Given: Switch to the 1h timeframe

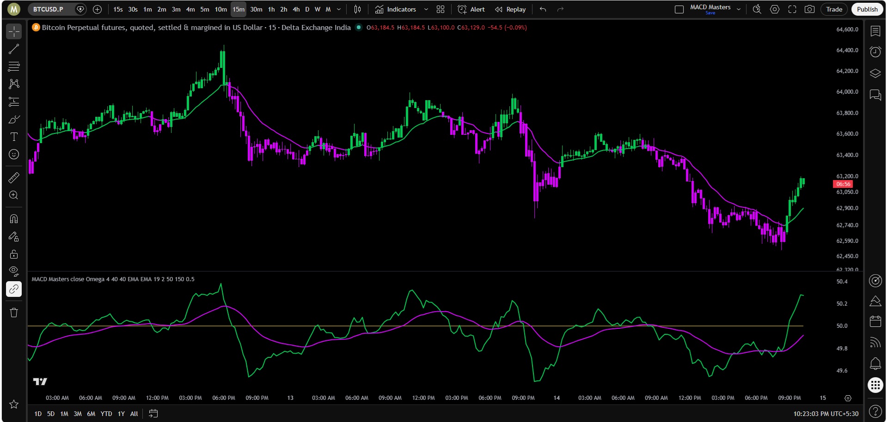Looking at the screenshot, I should [271, 9].
